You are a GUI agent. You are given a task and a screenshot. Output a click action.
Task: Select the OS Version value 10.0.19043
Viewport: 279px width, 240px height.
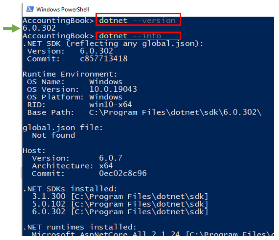coord(113,89)
